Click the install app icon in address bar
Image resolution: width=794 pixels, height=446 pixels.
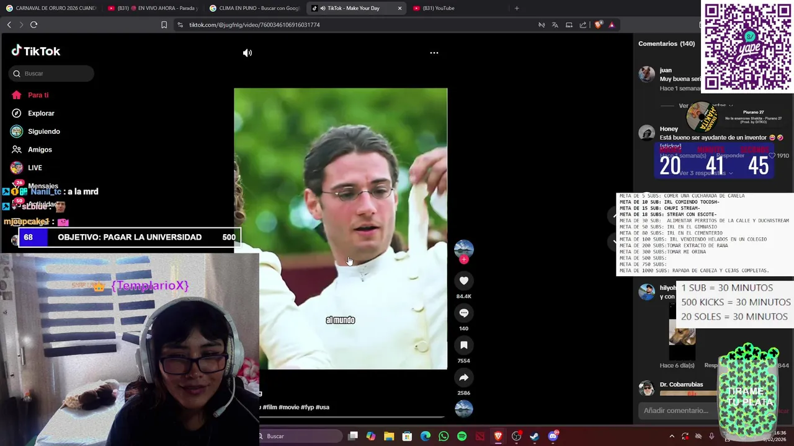pyautogui.click(x=569, y=25)
